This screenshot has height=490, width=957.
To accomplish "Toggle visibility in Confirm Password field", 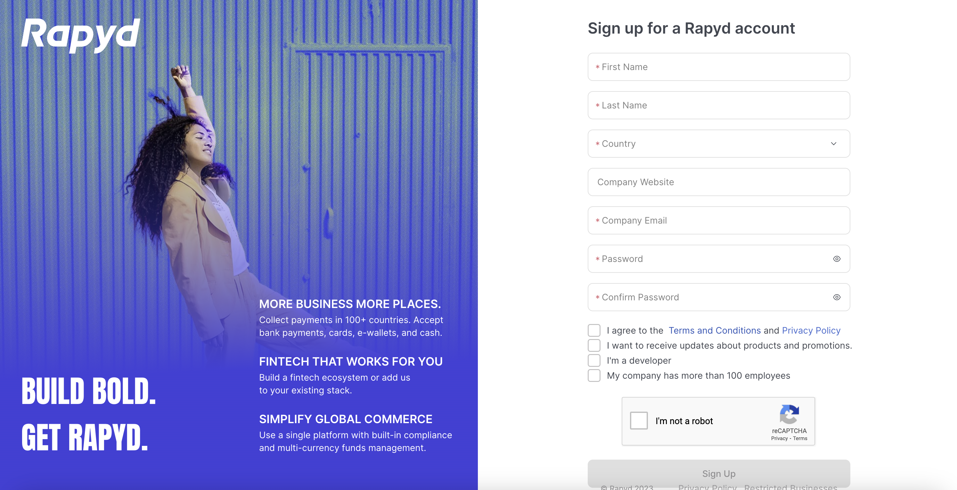I will tap(836, 297).
